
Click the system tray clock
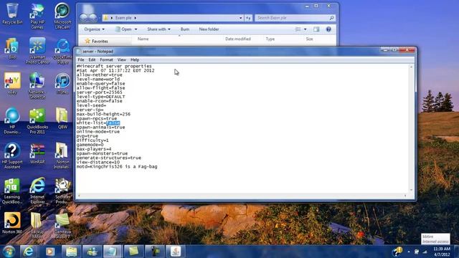coord(442,252)
